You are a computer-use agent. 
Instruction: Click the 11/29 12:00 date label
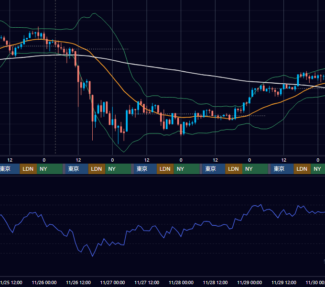284,282
